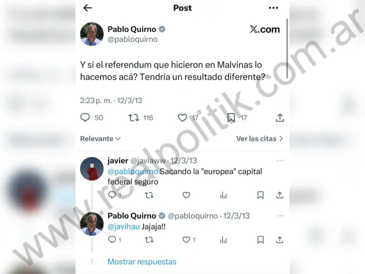This screenshot has width=365, height=274.
Task: Open more options on javier's reply
Action: tap(280, 160)
